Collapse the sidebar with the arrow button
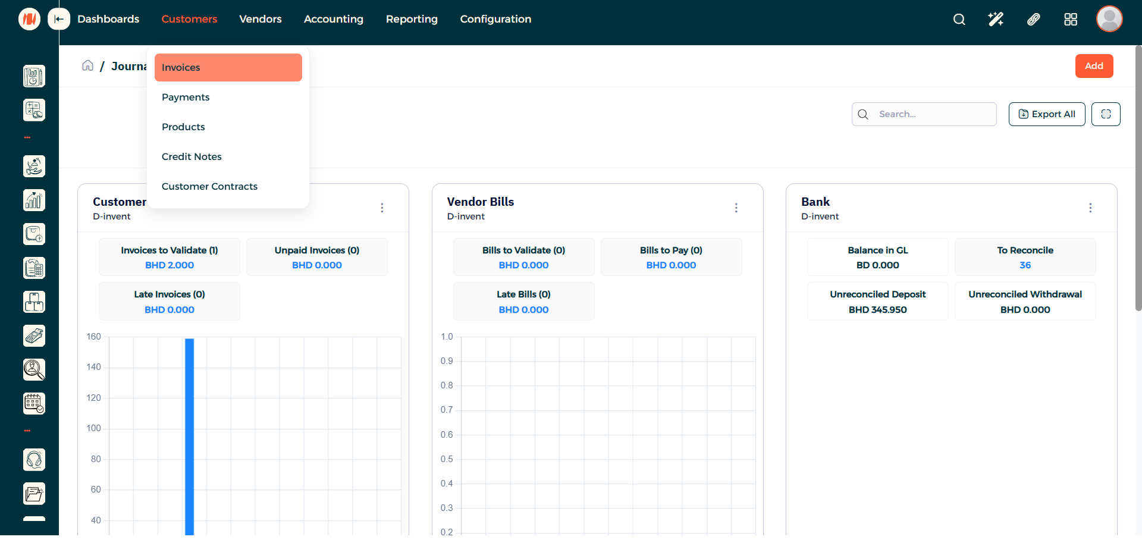1142x543 pixels. (58, 19)
